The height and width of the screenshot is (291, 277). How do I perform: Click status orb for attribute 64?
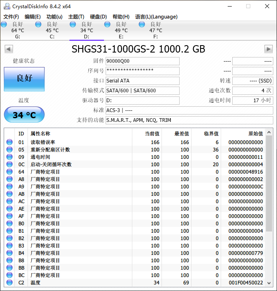pyautogui.click(x=9, y=172)
